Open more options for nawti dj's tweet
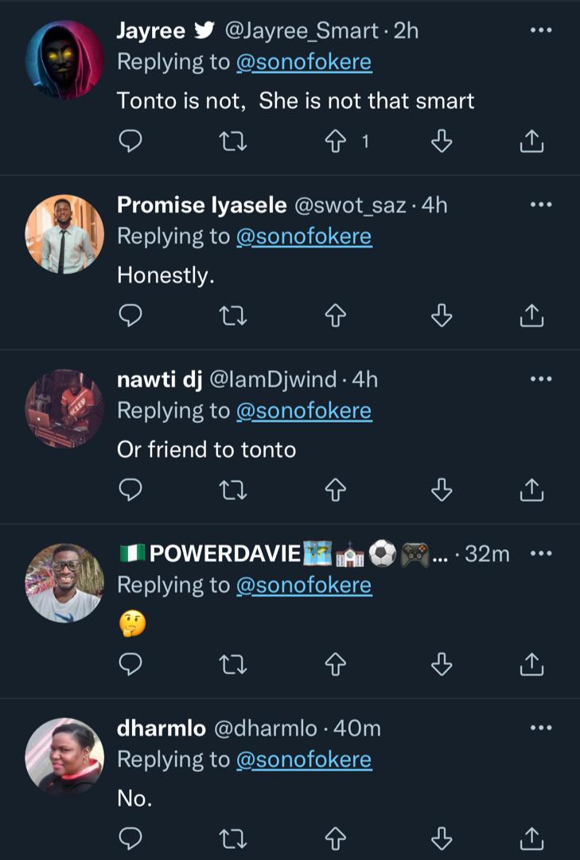 click(540, 379)
